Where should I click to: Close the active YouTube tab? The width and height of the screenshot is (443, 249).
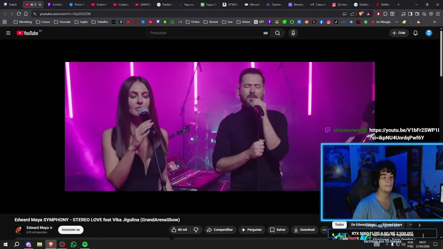pyautogui.click(x=40, y=4)
